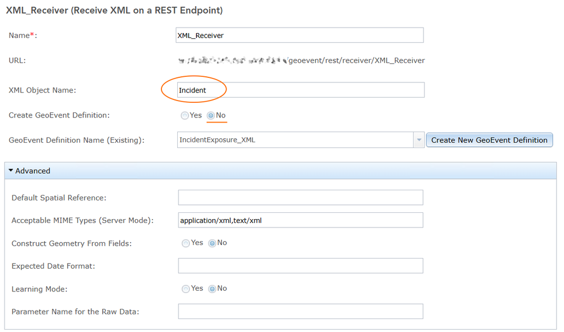Collapse the Advanced section
The height and width of the screenshot is (332, 564).
coord(33,171)
